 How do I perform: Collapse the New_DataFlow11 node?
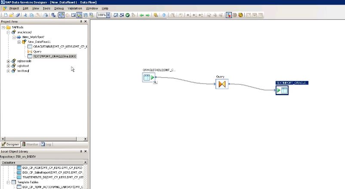19,42
